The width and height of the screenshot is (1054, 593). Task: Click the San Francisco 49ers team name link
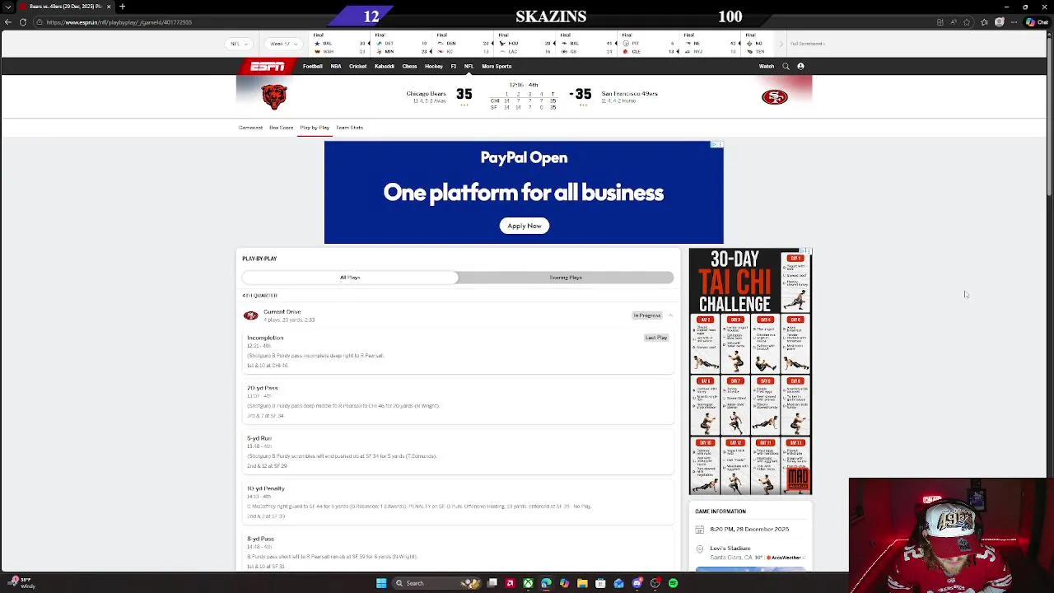[x=630, y=94]
